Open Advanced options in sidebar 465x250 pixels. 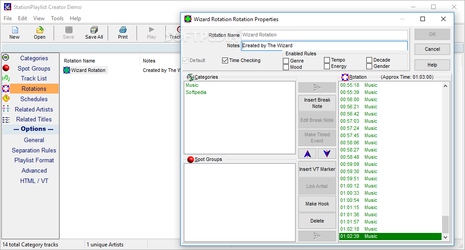coord(34,171)
